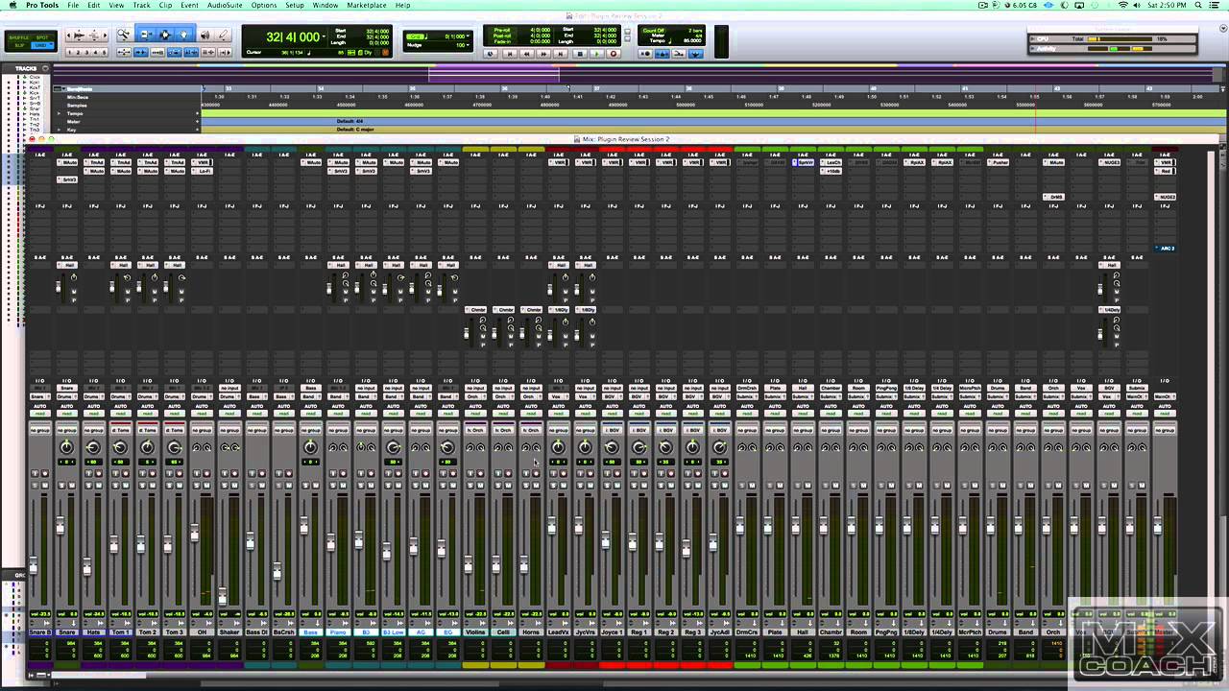Click the Snare channel volume fader

60,526
